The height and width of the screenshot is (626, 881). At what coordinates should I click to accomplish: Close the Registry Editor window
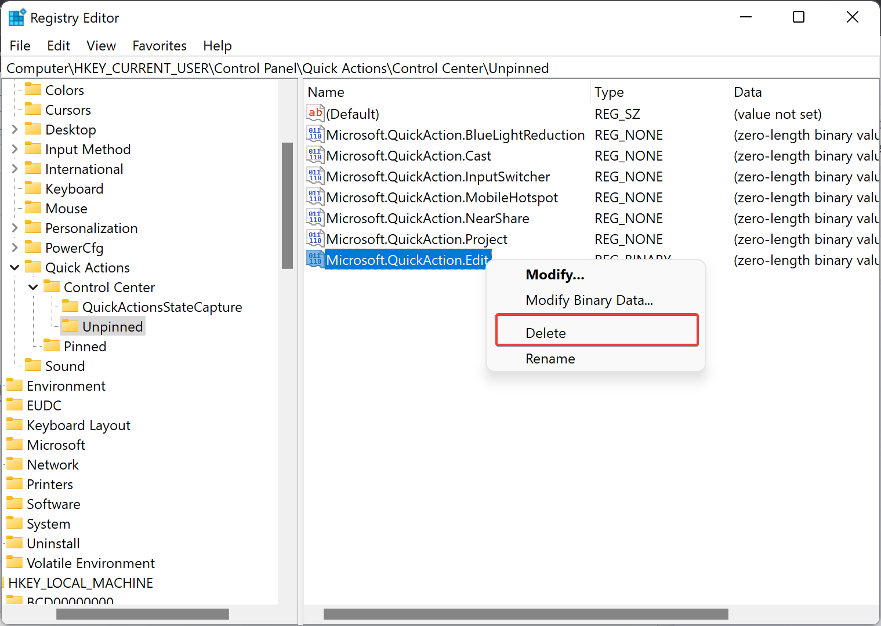tap(853, 17)
